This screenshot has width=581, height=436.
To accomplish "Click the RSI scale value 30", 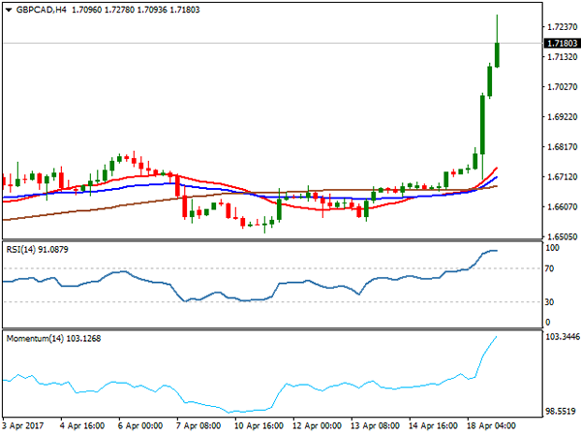I will tap(549, 302).
